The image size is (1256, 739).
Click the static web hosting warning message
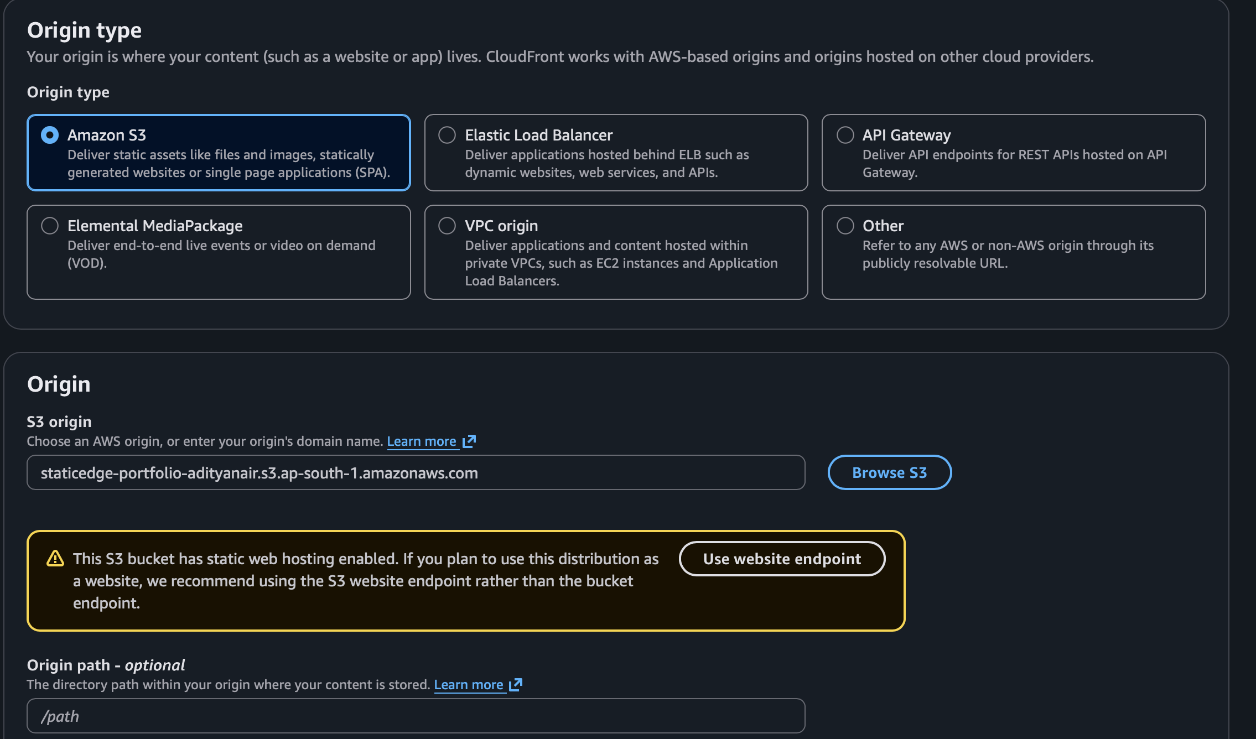point(365,581)
